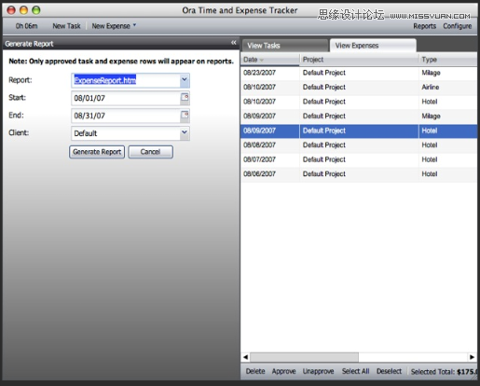
Task: Unapprove the selected expense rows
Action: [x=318, y=371]
